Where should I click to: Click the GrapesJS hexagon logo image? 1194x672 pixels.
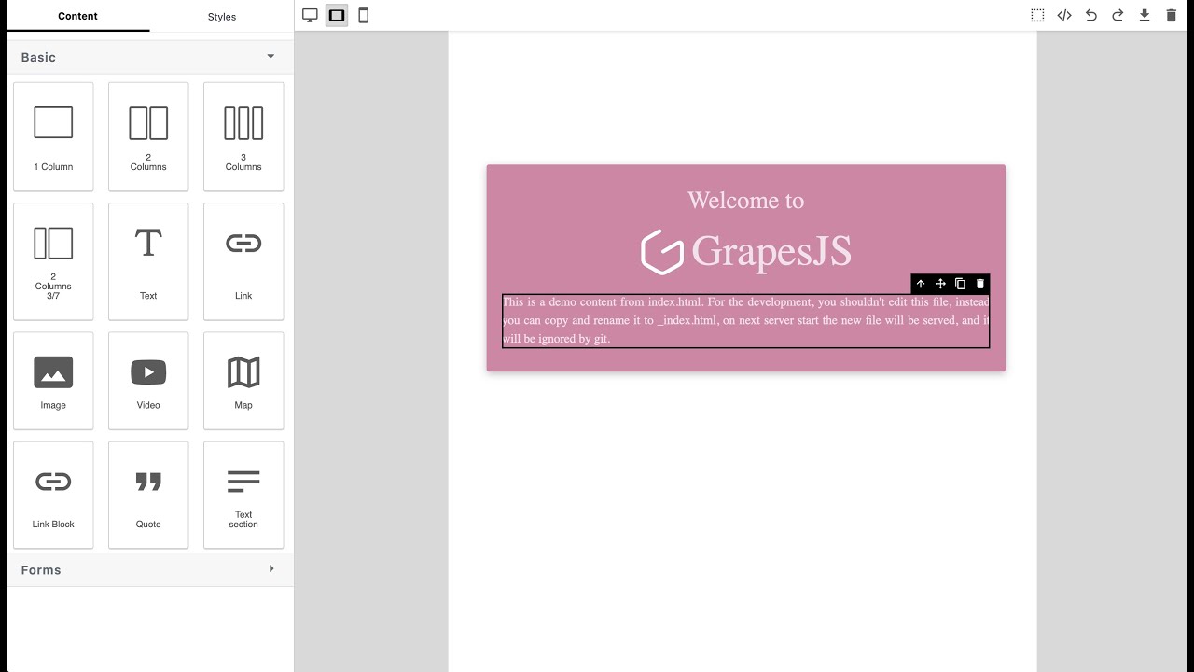pos(662,252)
